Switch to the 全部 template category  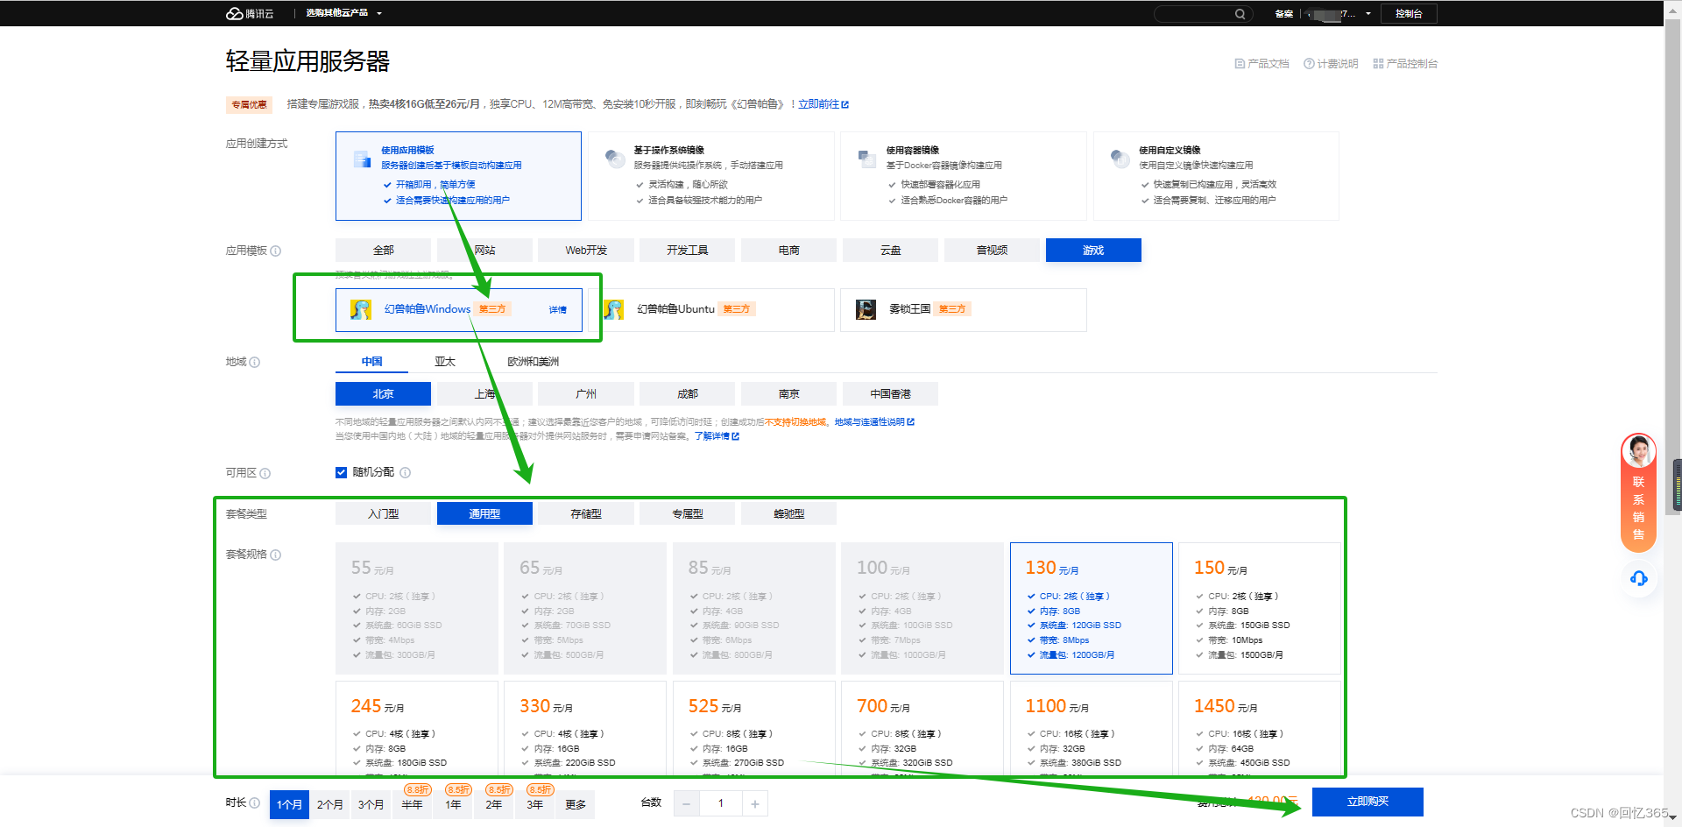(383, 251)
